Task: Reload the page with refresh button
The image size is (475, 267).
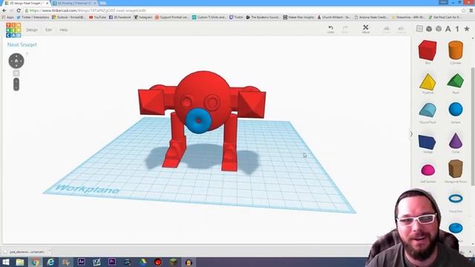Action: (19, 10)
